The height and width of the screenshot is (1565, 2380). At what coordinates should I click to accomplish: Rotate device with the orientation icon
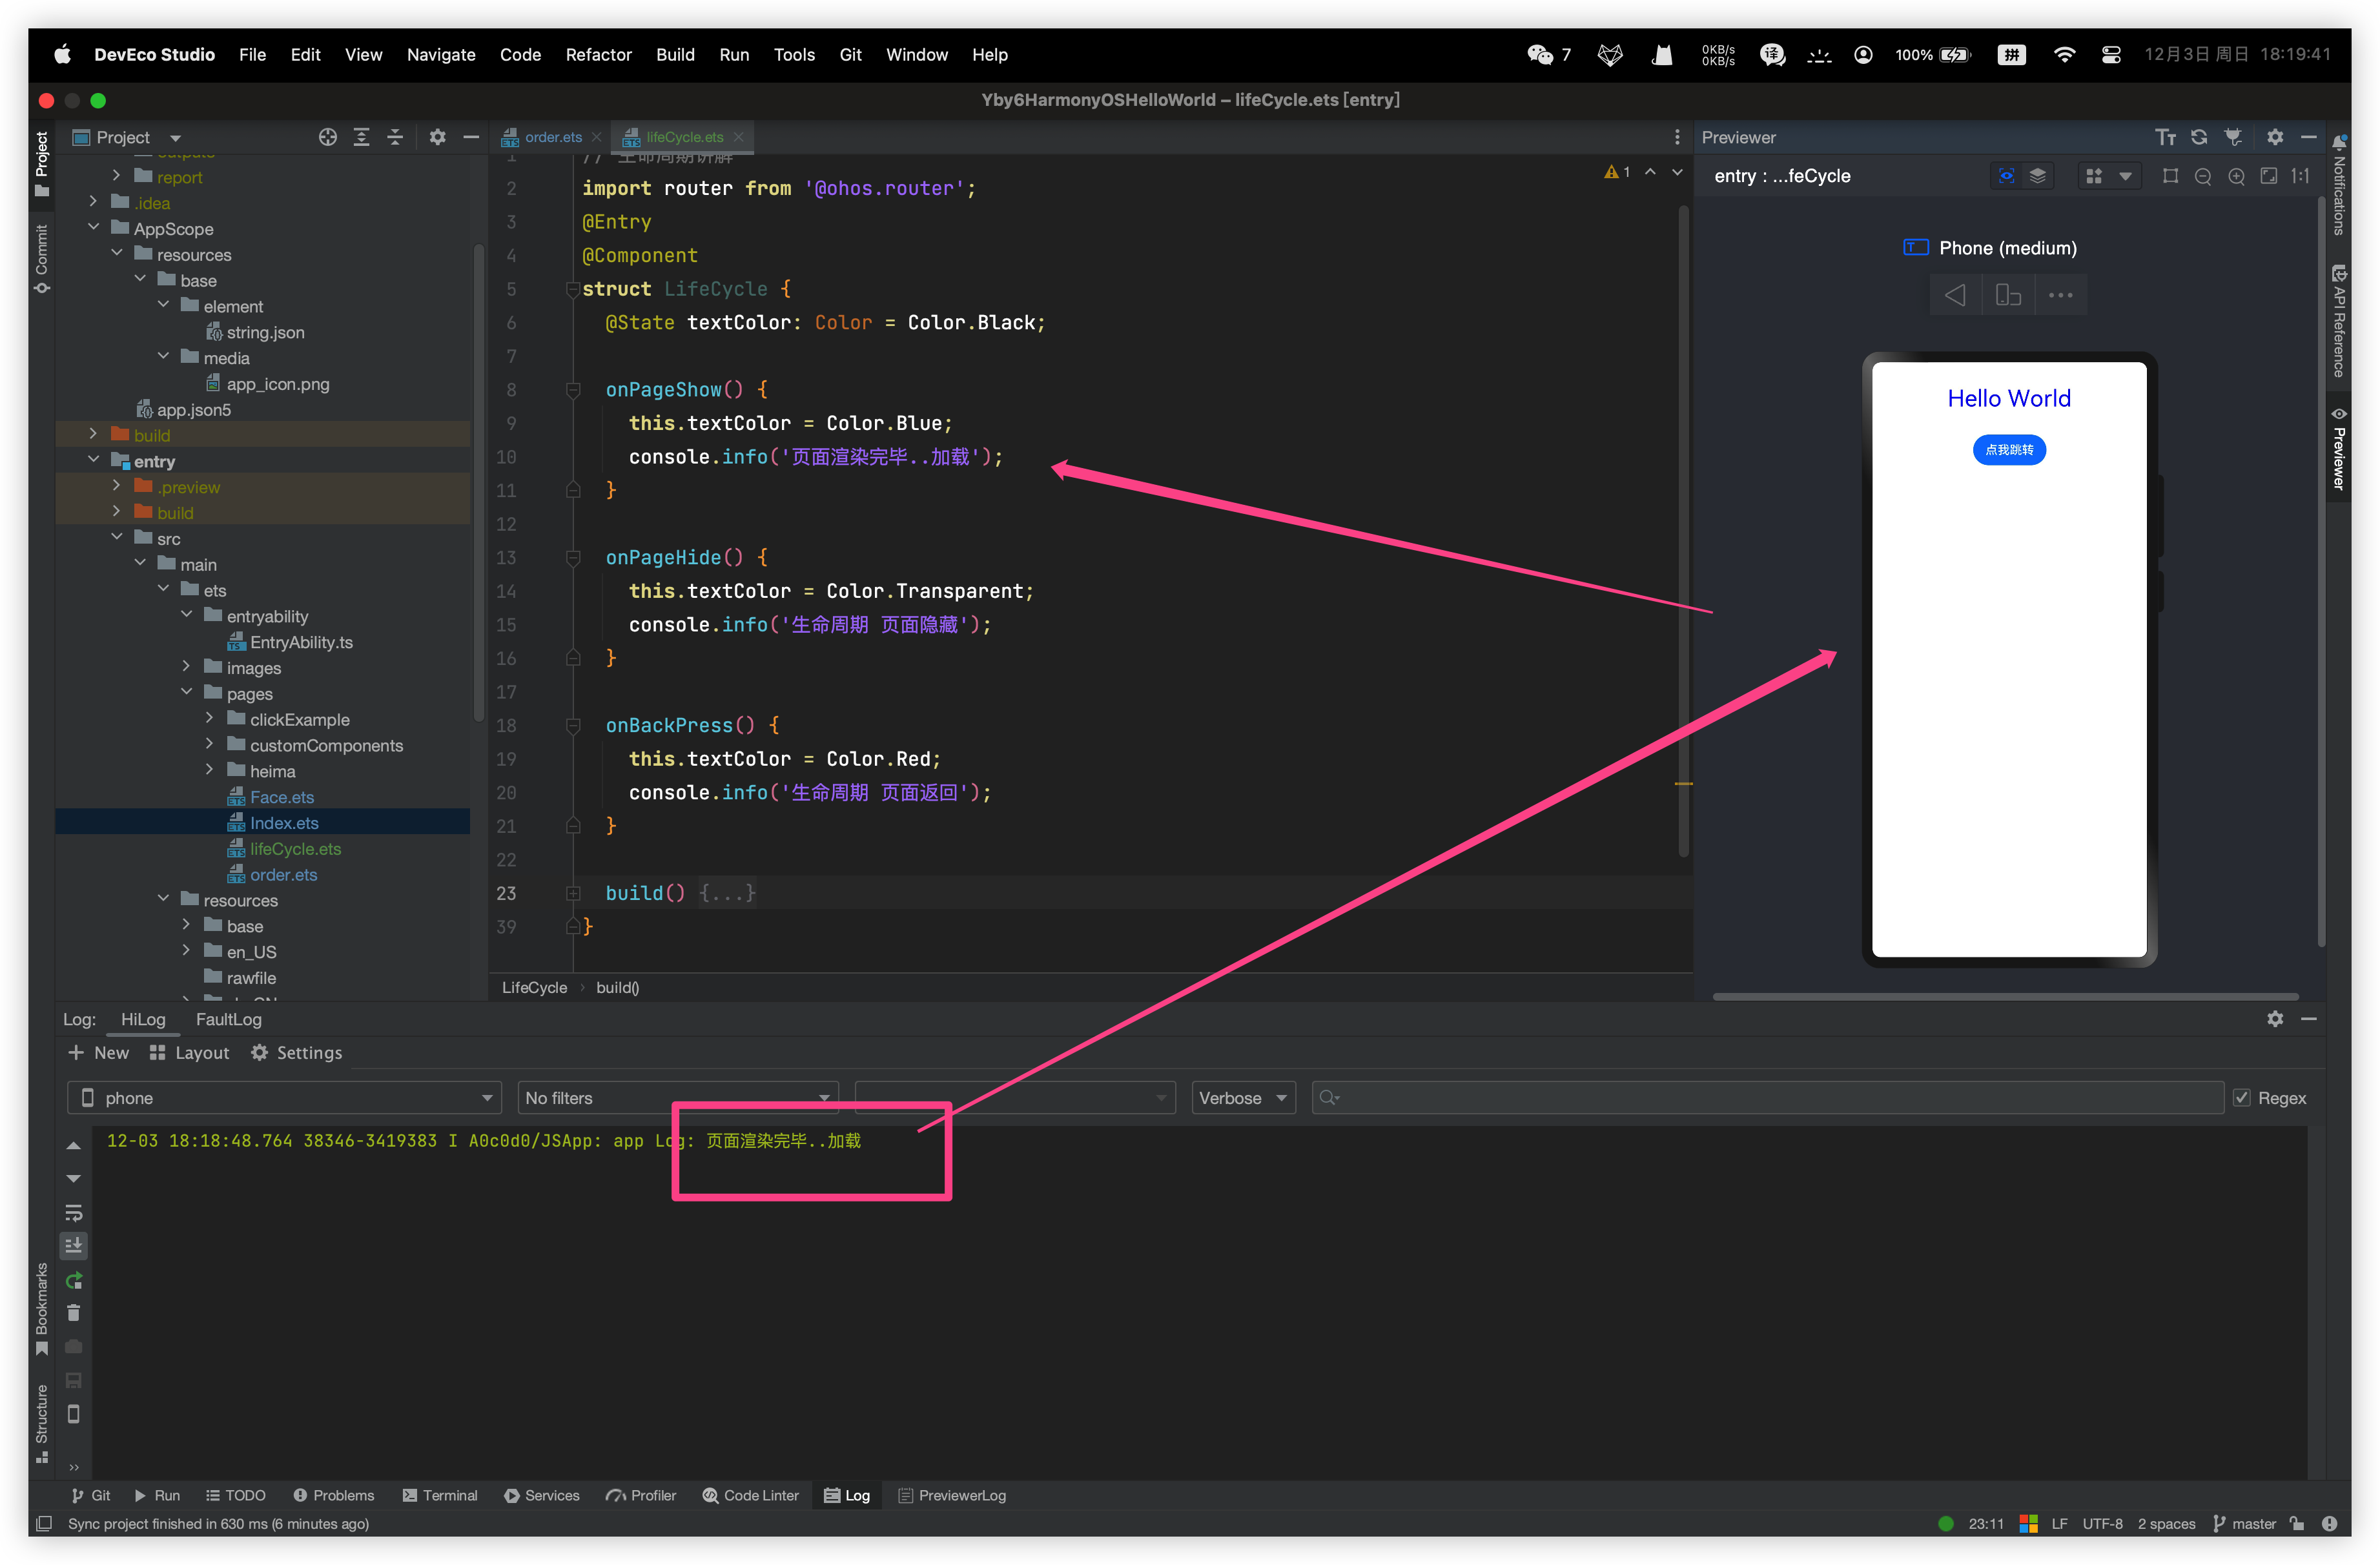coord(2008,295)
